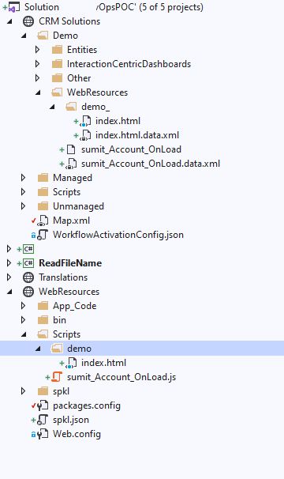Select the ReadFileName project label

click(x=70, y=263)
